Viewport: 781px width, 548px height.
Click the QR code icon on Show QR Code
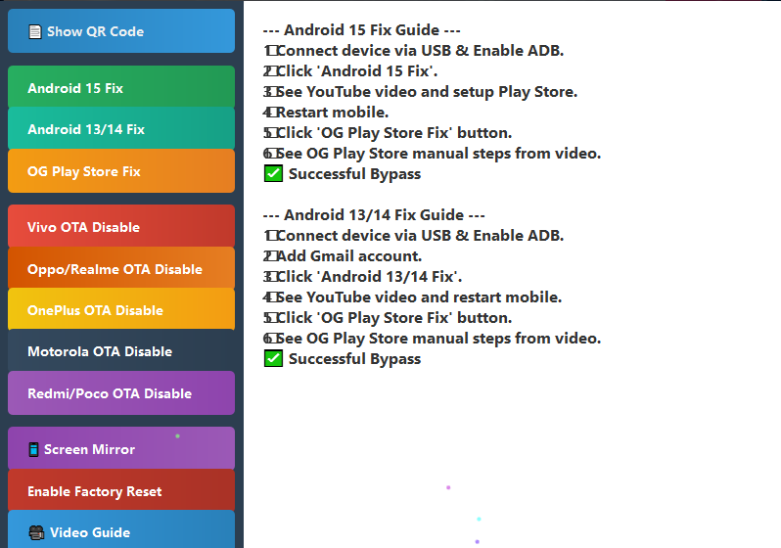(x=35, y=31)
